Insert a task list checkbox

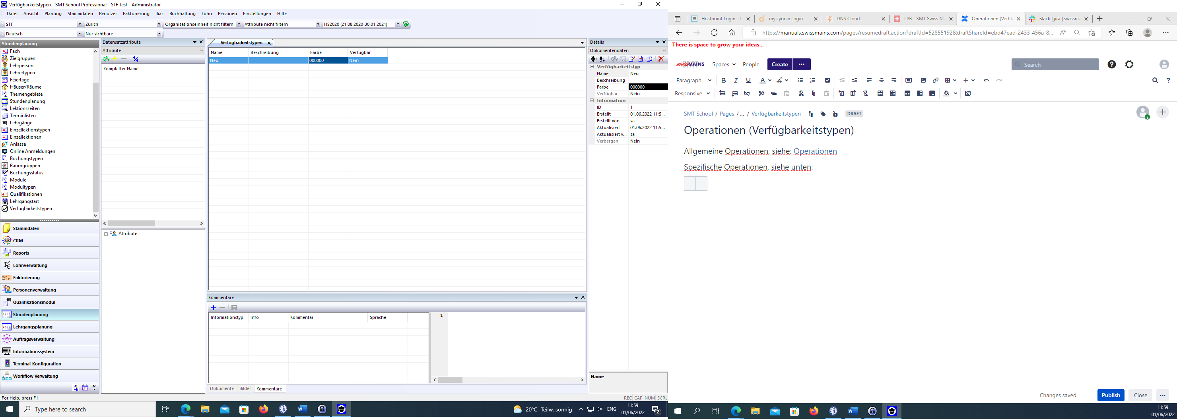coord(827,80)
